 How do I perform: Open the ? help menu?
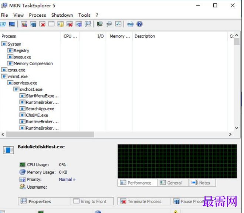[x=97, y=15]
